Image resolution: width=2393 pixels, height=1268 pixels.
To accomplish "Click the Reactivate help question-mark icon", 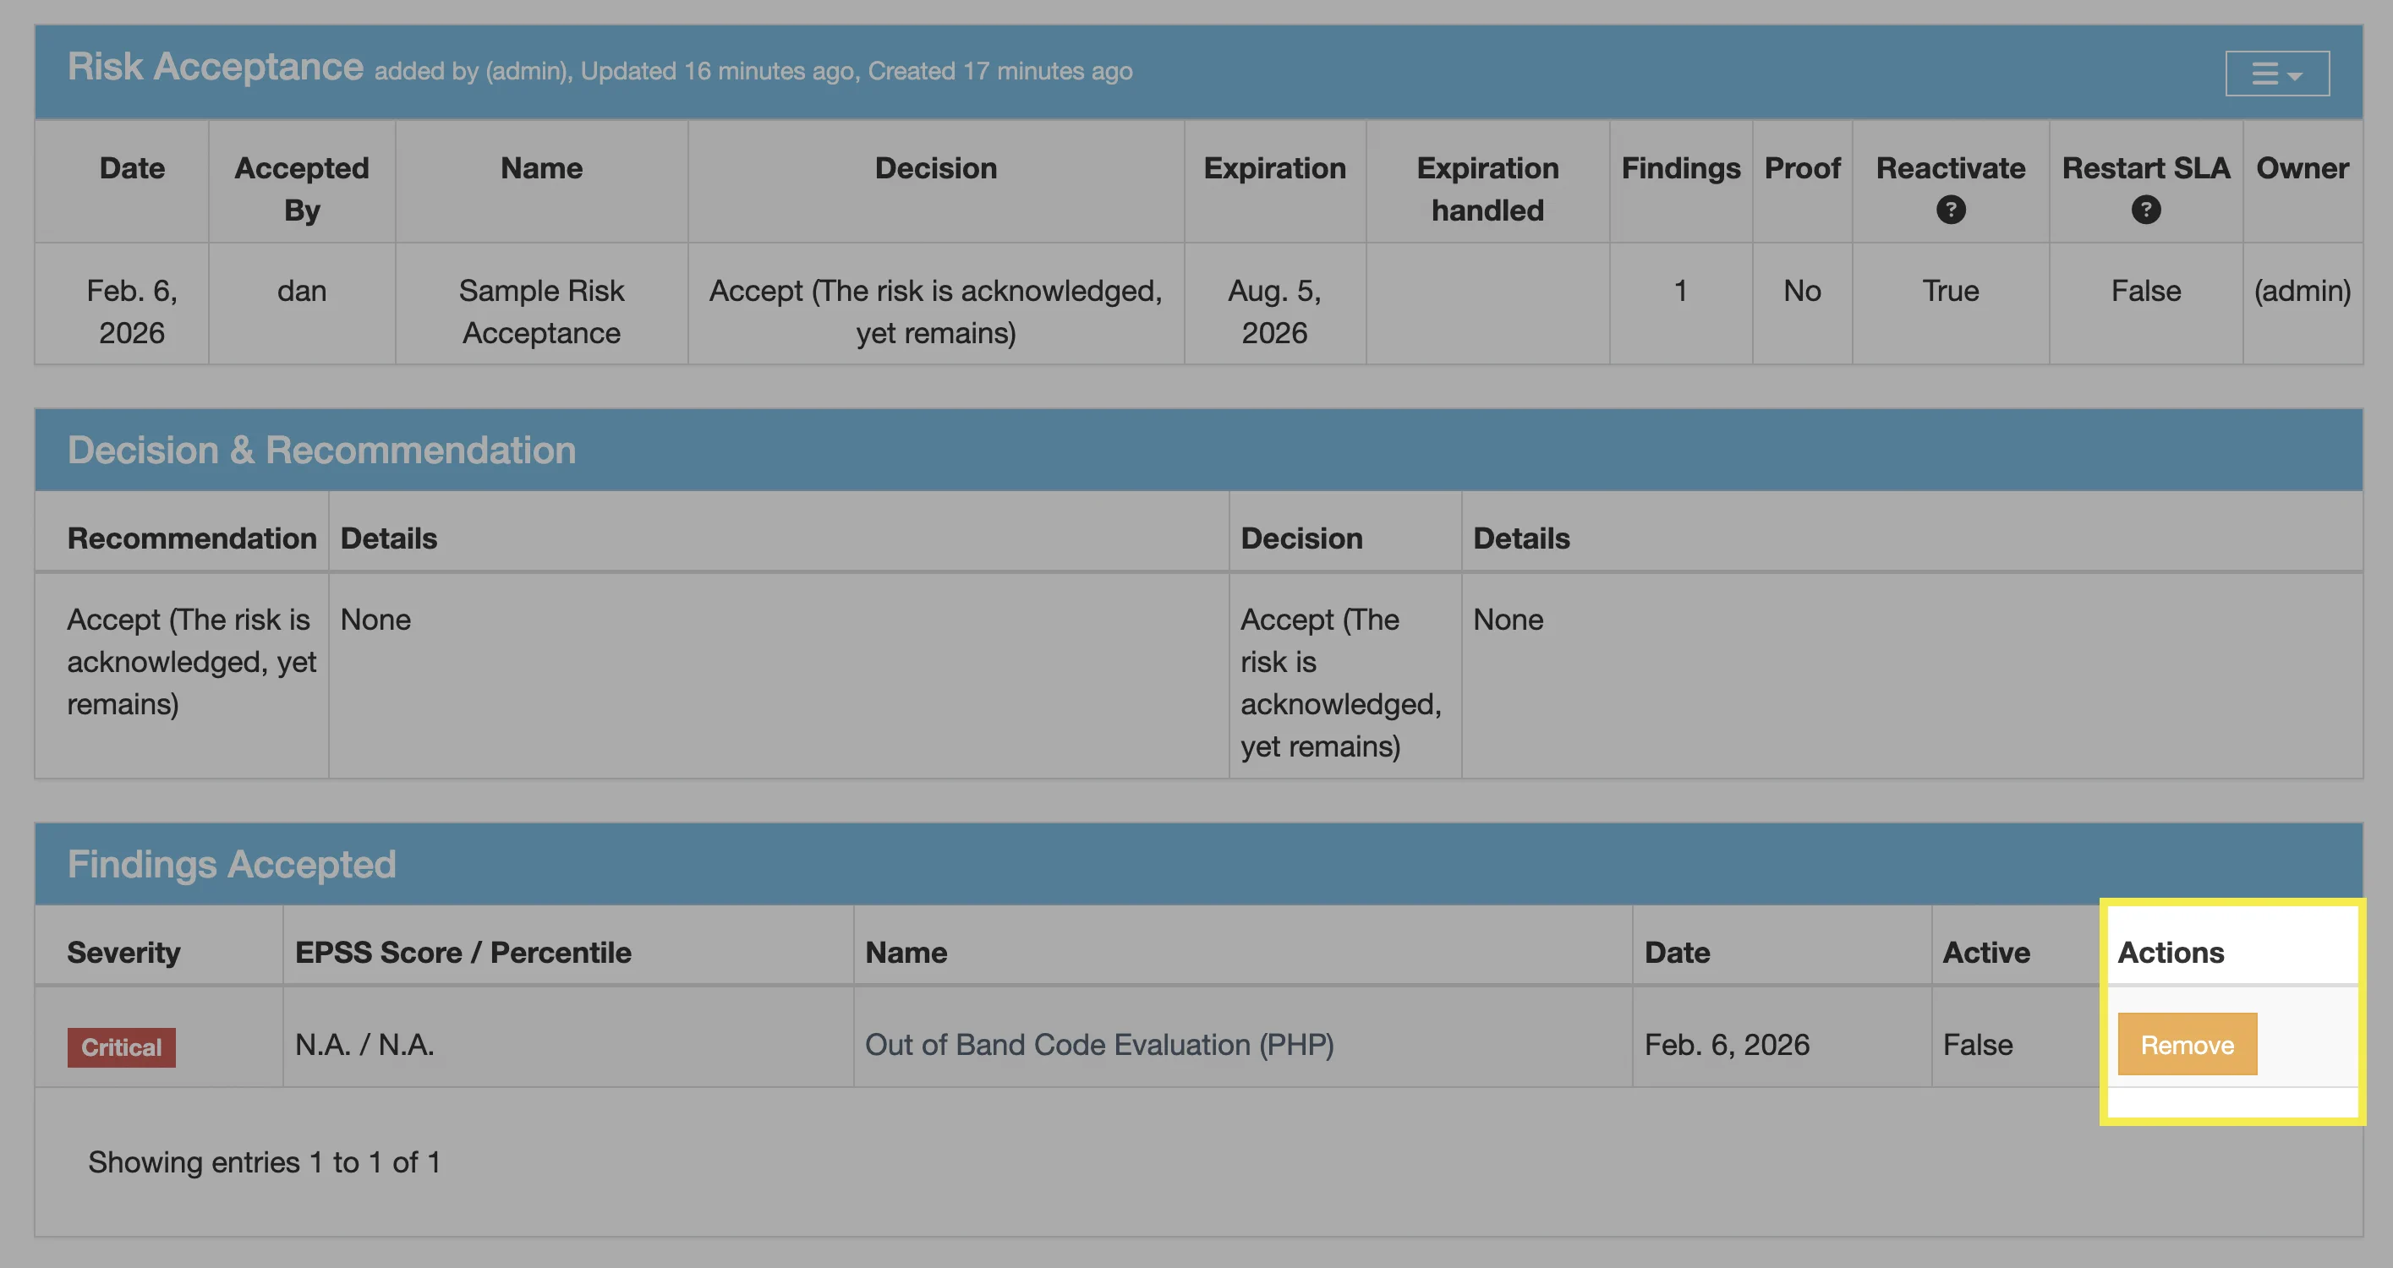I will click(x=1950, y=210).
